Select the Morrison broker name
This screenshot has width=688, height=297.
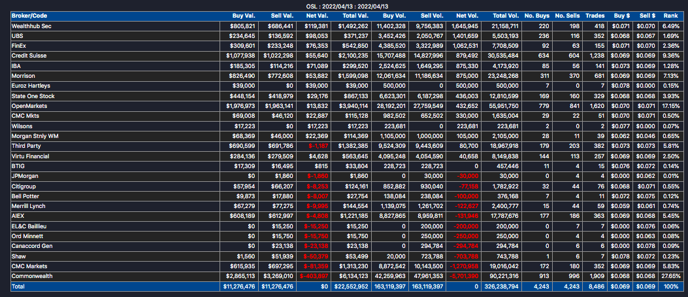pyautogui.click(x=23, y=76)
